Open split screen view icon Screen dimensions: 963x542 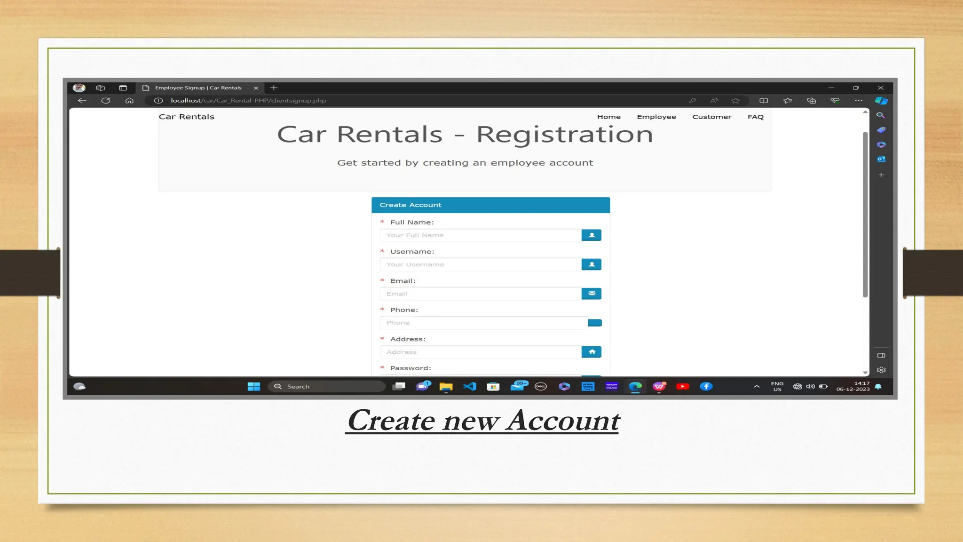click(764, 101)
